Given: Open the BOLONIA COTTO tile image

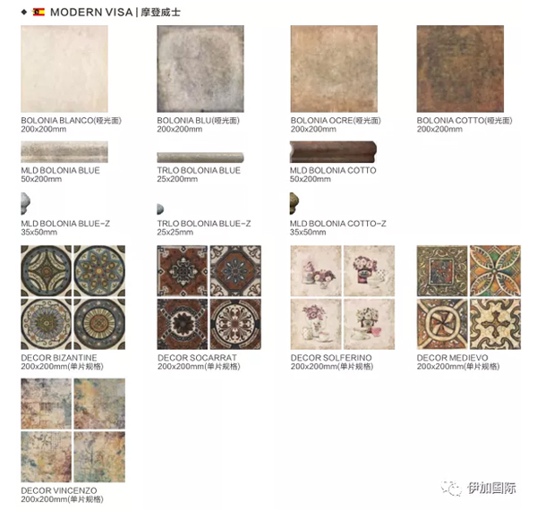Looking at the screenshot, I should tap(460, 69).
